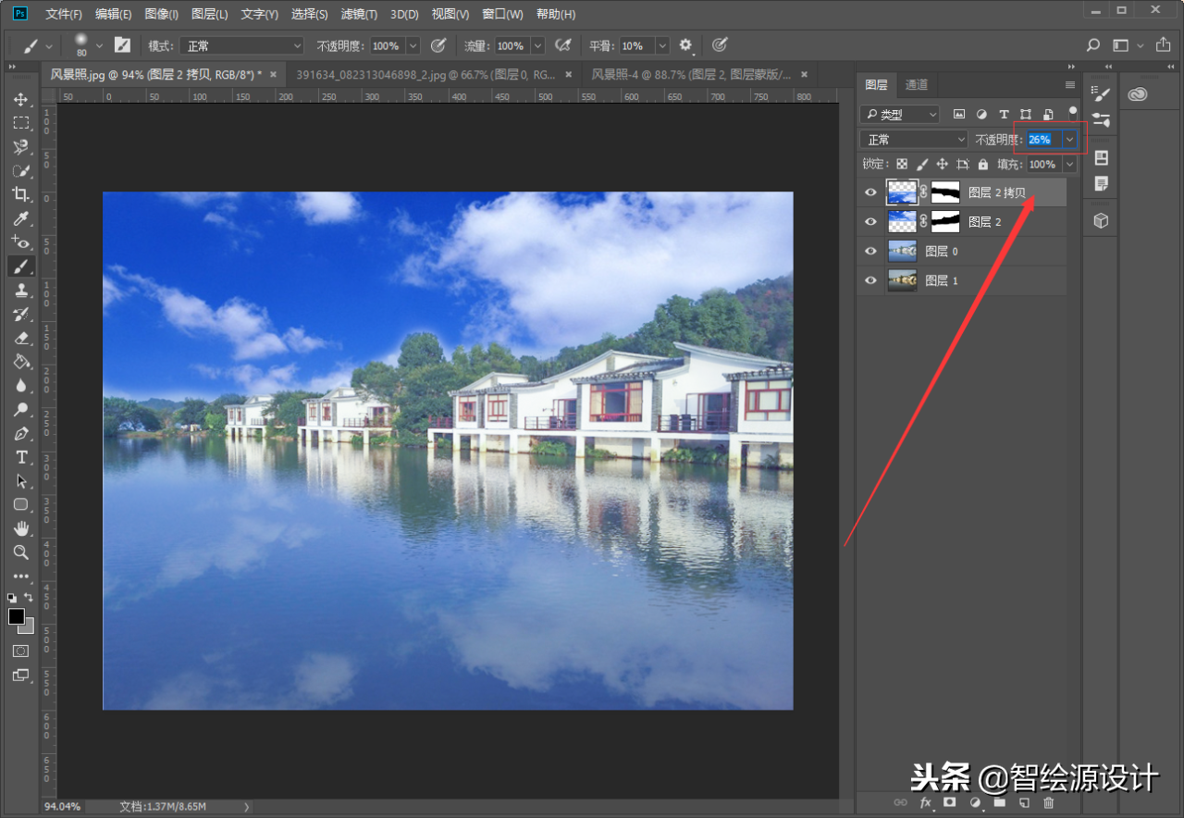Viewport: 1184px width, 818px height.
Task: Open the brush 模式 blend mode dropdown
Action: coord(241,45)
